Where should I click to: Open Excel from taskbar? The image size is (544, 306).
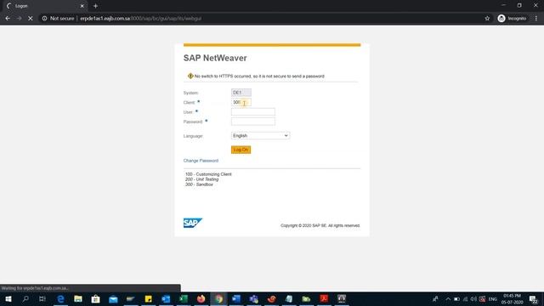(x=184, y=298)
